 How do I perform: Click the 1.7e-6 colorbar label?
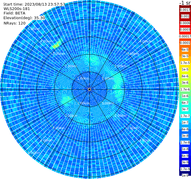coord(185,89)
